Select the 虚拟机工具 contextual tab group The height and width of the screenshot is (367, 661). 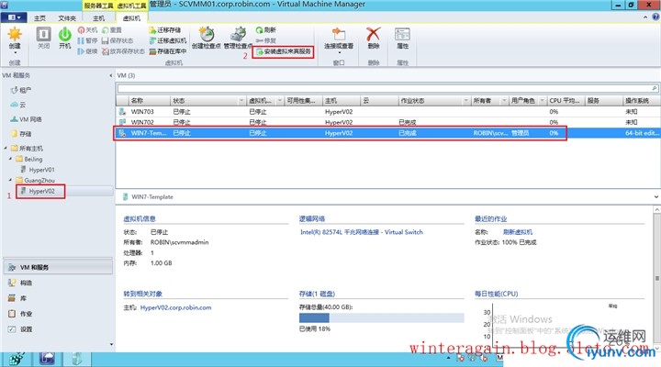click(x=131, y=6)
